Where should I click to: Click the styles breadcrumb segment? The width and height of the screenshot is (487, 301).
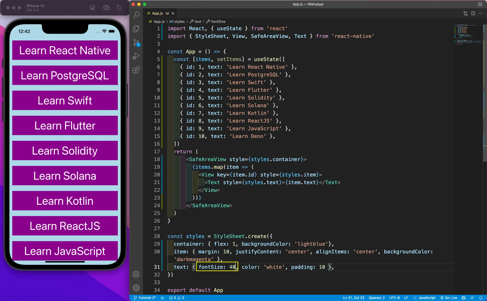point(177,22)
